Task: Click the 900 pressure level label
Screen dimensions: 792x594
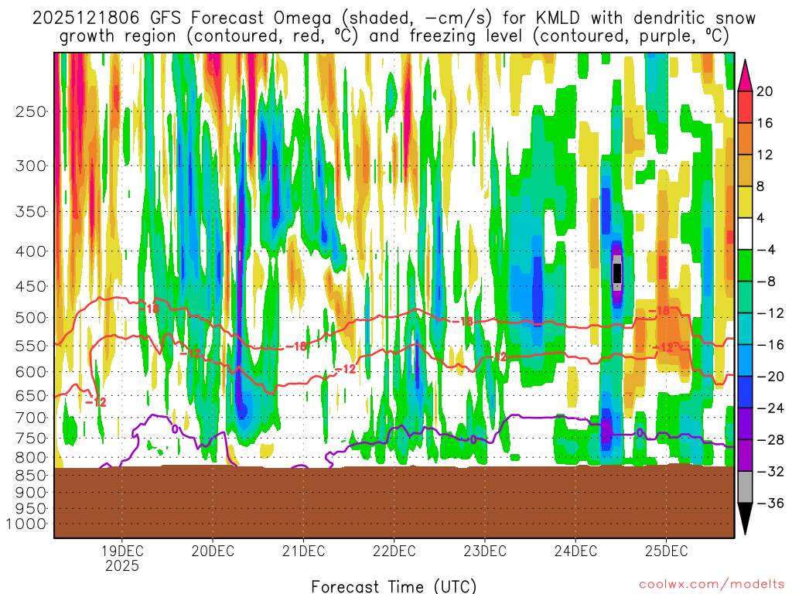Action: click(x=31, y=493)
